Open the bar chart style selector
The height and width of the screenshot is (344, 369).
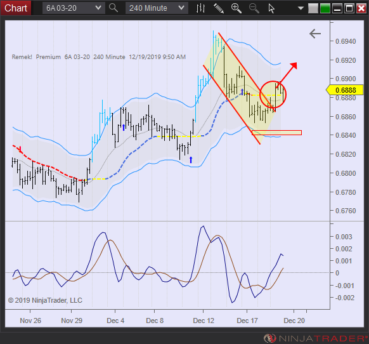[x=200, y=8]
